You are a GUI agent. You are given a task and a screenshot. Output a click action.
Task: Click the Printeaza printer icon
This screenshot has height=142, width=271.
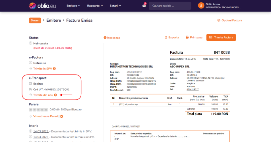pyautogui.click(x=187, y=38)
